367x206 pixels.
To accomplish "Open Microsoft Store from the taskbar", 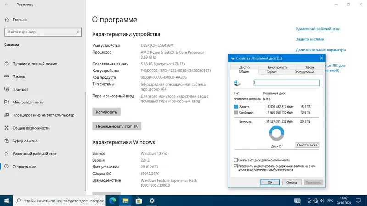I will pyautogui.click(x=139, y=201).
